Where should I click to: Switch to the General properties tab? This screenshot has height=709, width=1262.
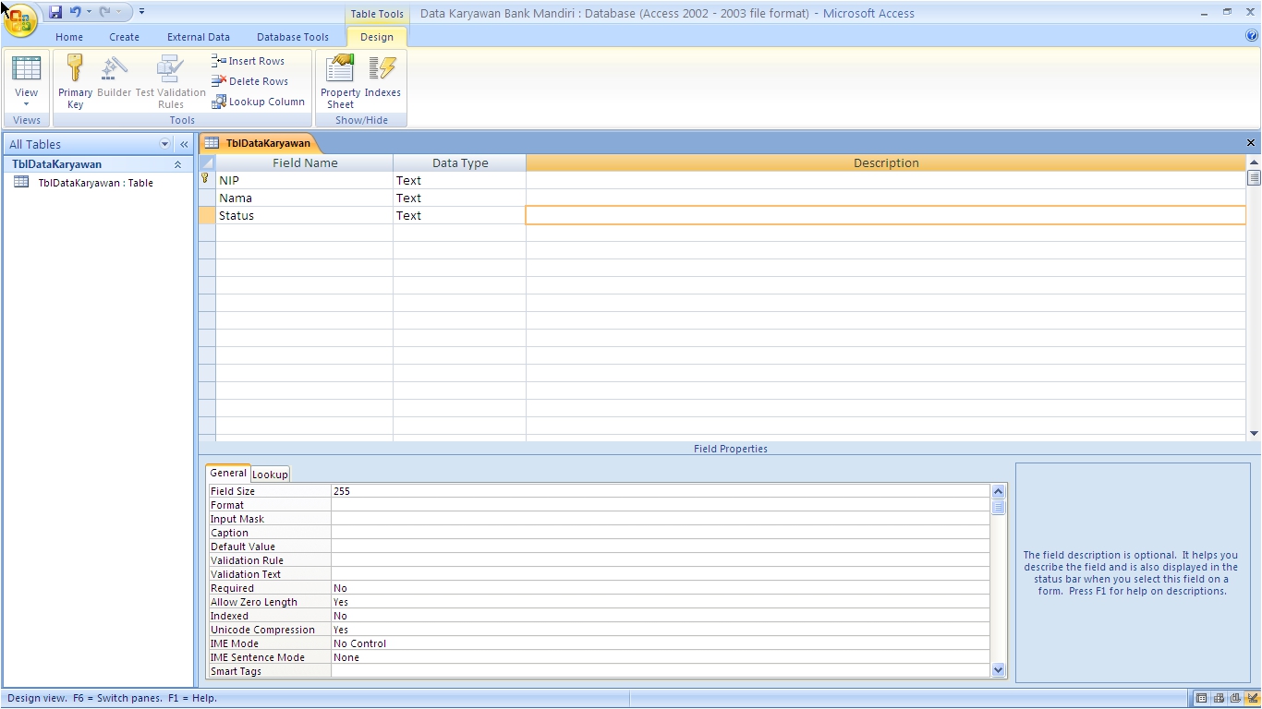[x=228, y=473]
